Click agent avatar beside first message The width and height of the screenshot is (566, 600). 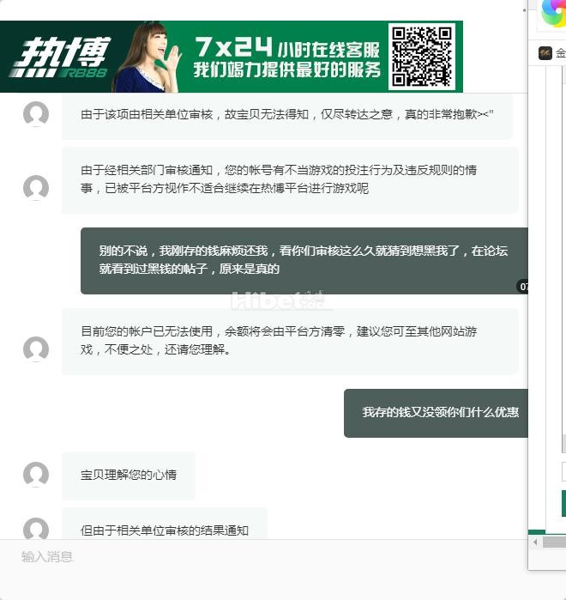36,114
